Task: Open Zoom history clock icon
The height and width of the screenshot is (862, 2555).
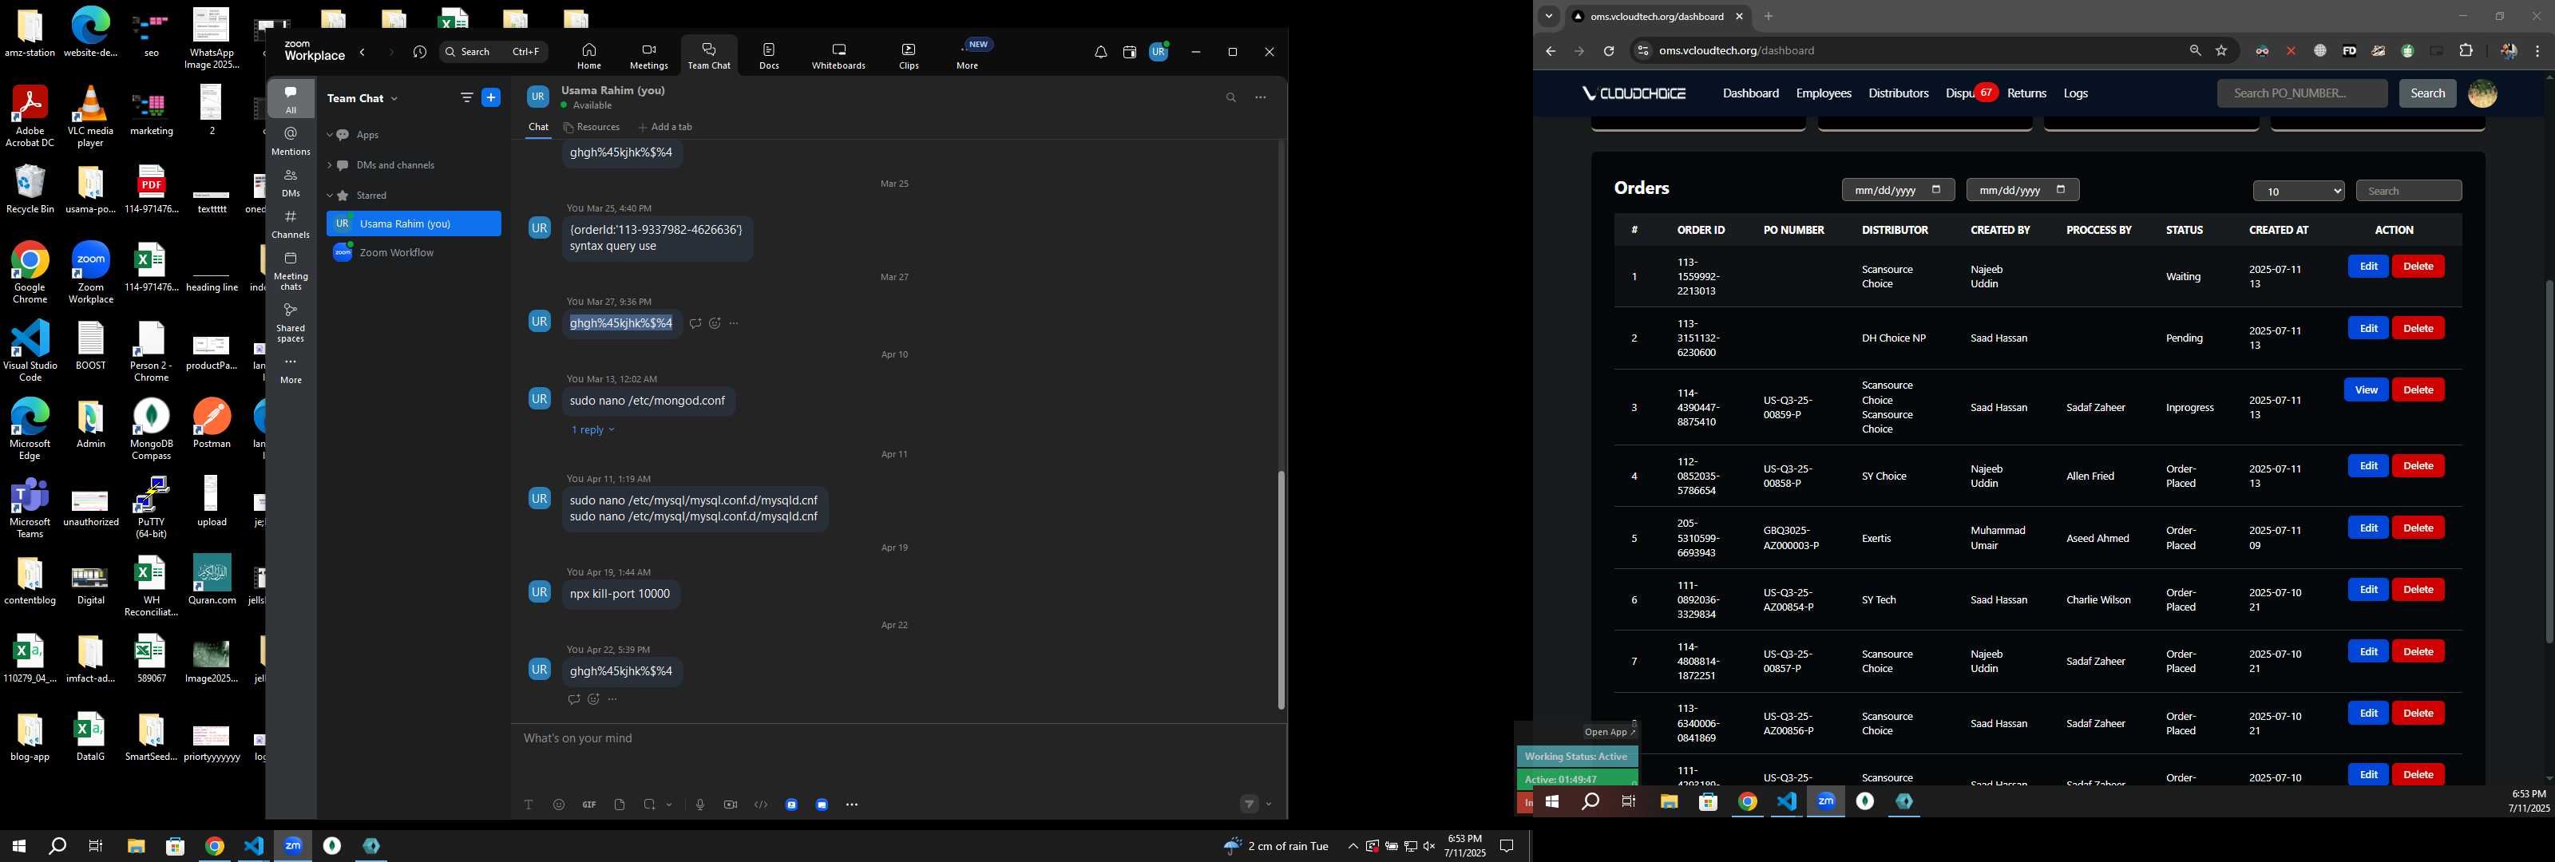Action: coord(419,53)
